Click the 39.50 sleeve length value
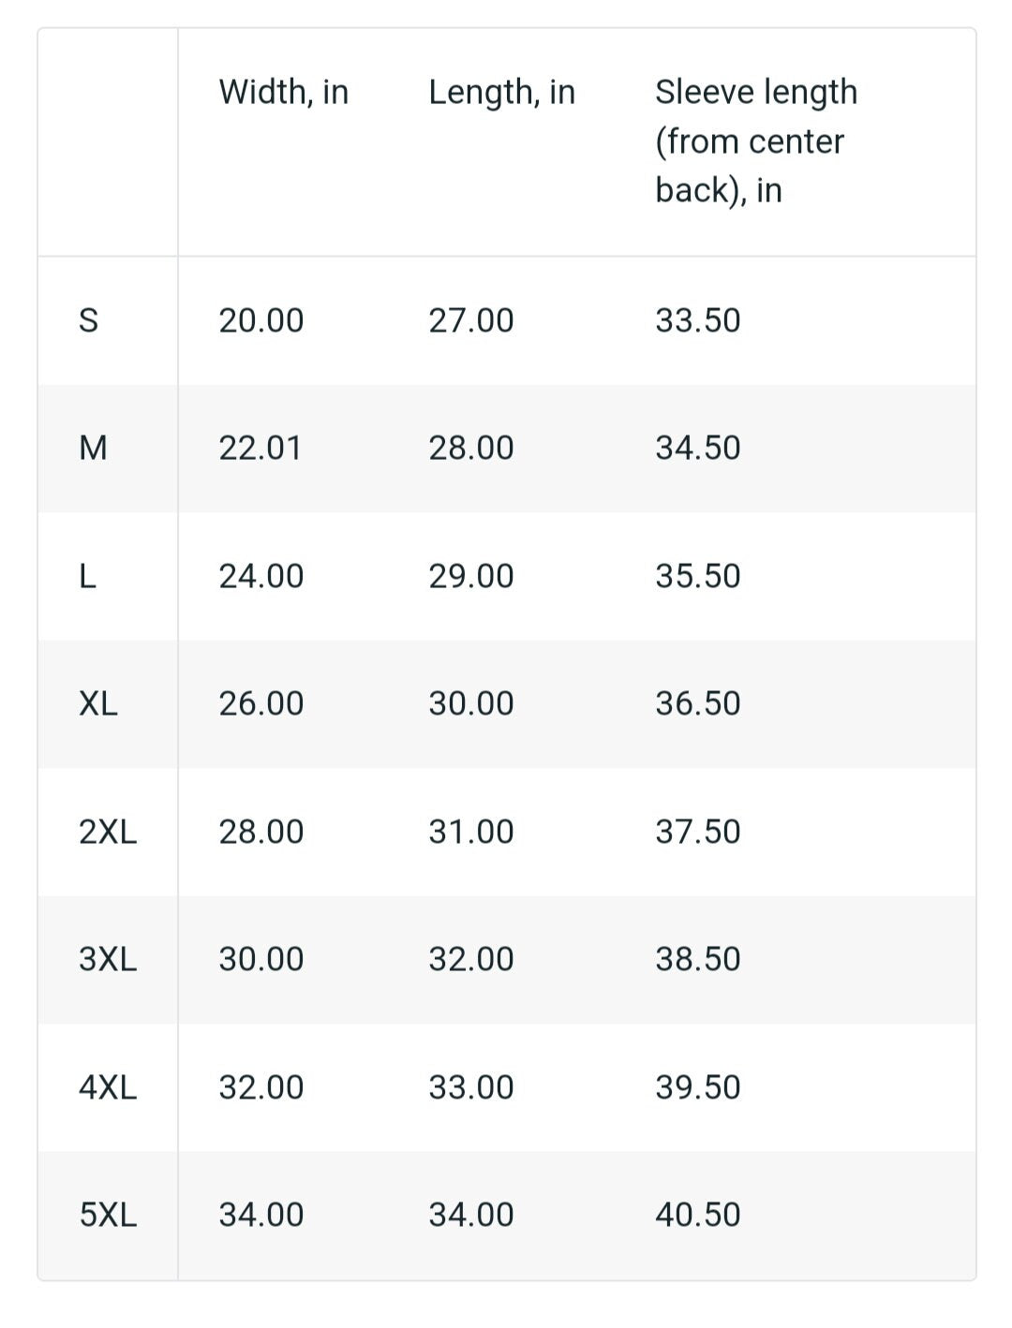This screenshot has width=1012, height=1328. 698,1087
